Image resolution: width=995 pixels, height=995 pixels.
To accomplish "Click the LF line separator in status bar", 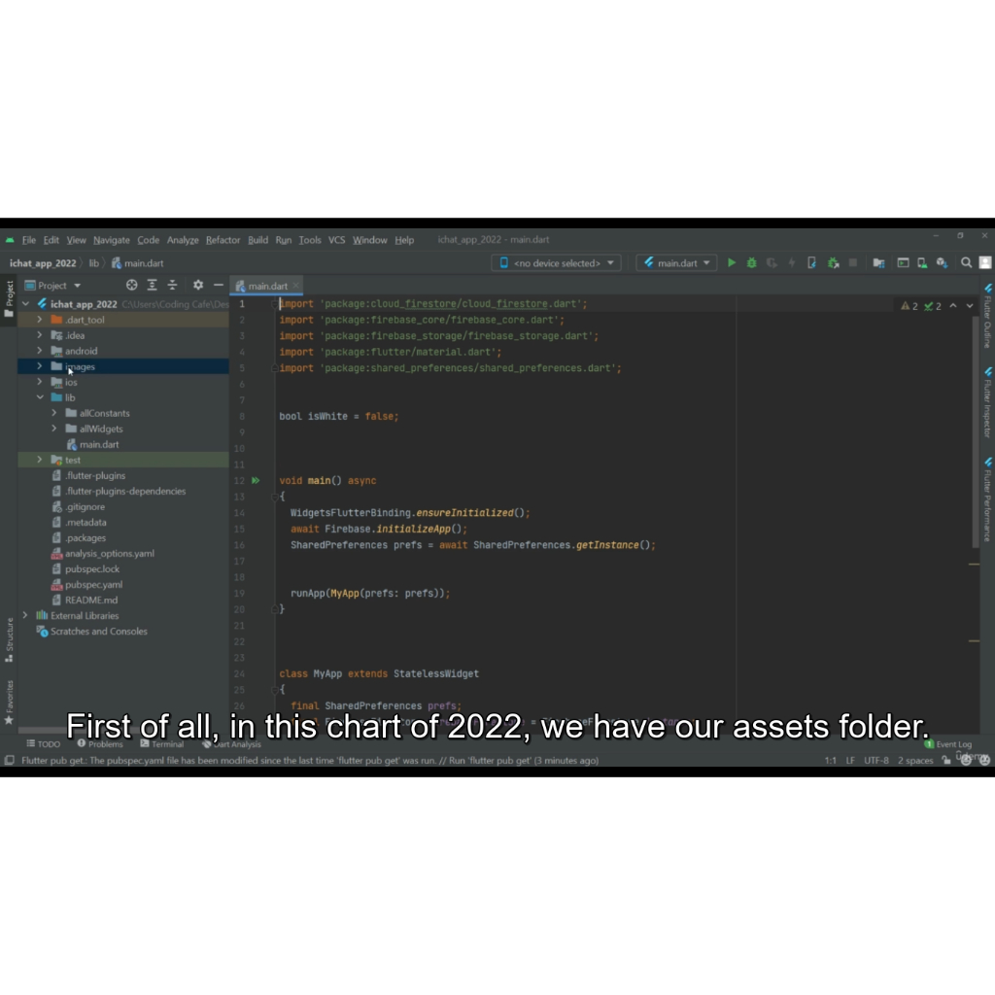I will tap(850, 760).
